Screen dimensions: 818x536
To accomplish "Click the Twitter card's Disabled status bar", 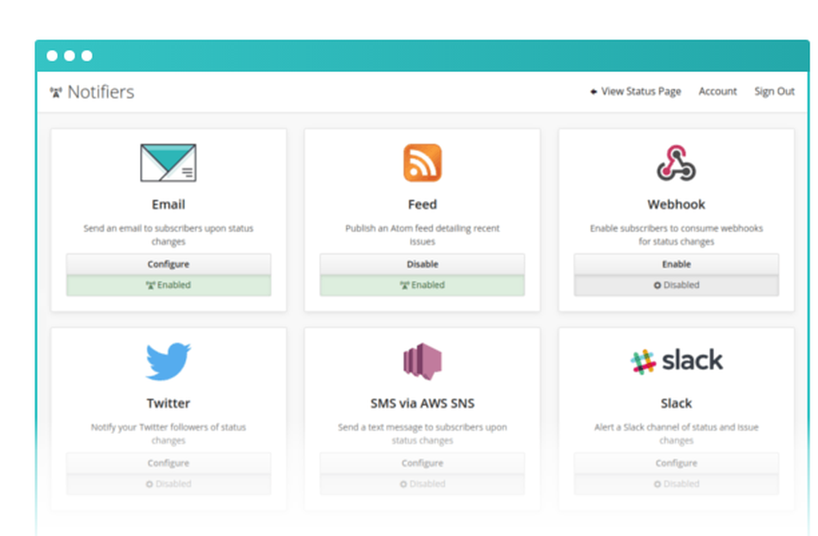I will 169,484.
